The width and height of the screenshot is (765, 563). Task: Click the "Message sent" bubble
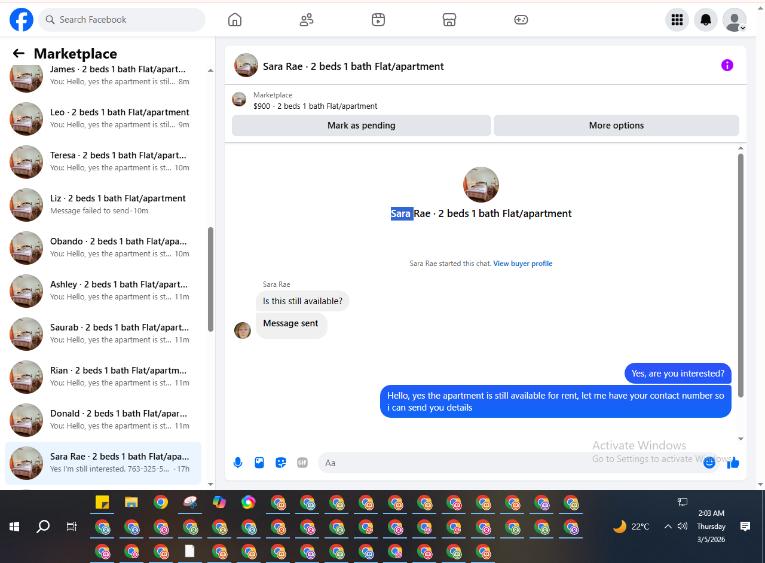point(291,325)
